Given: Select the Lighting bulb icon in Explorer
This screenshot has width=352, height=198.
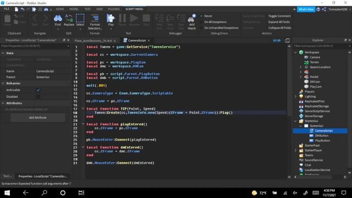Looking at the screenshot, I should 301,96.
